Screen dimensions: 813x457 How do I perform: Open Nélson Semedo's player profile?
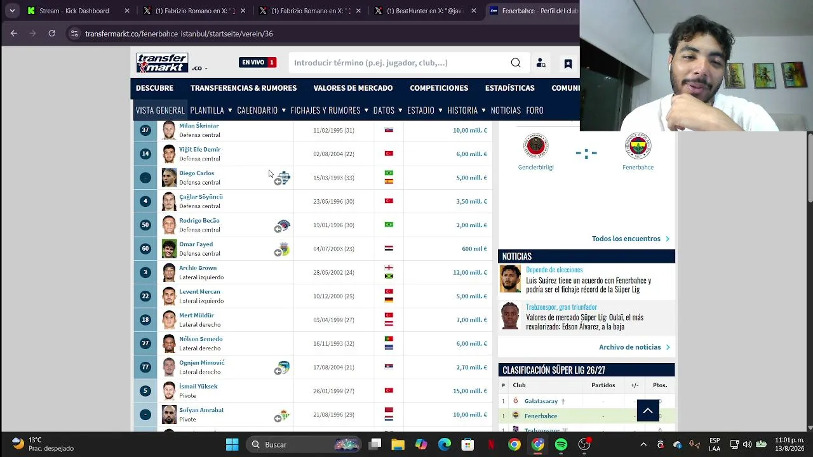point(201,339)
